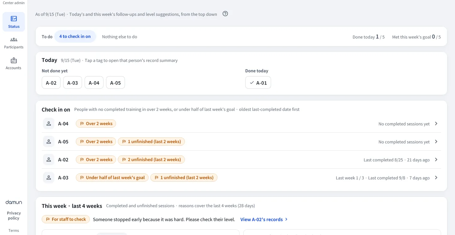Open A-03's tag under Not done yet

[73, 83]
